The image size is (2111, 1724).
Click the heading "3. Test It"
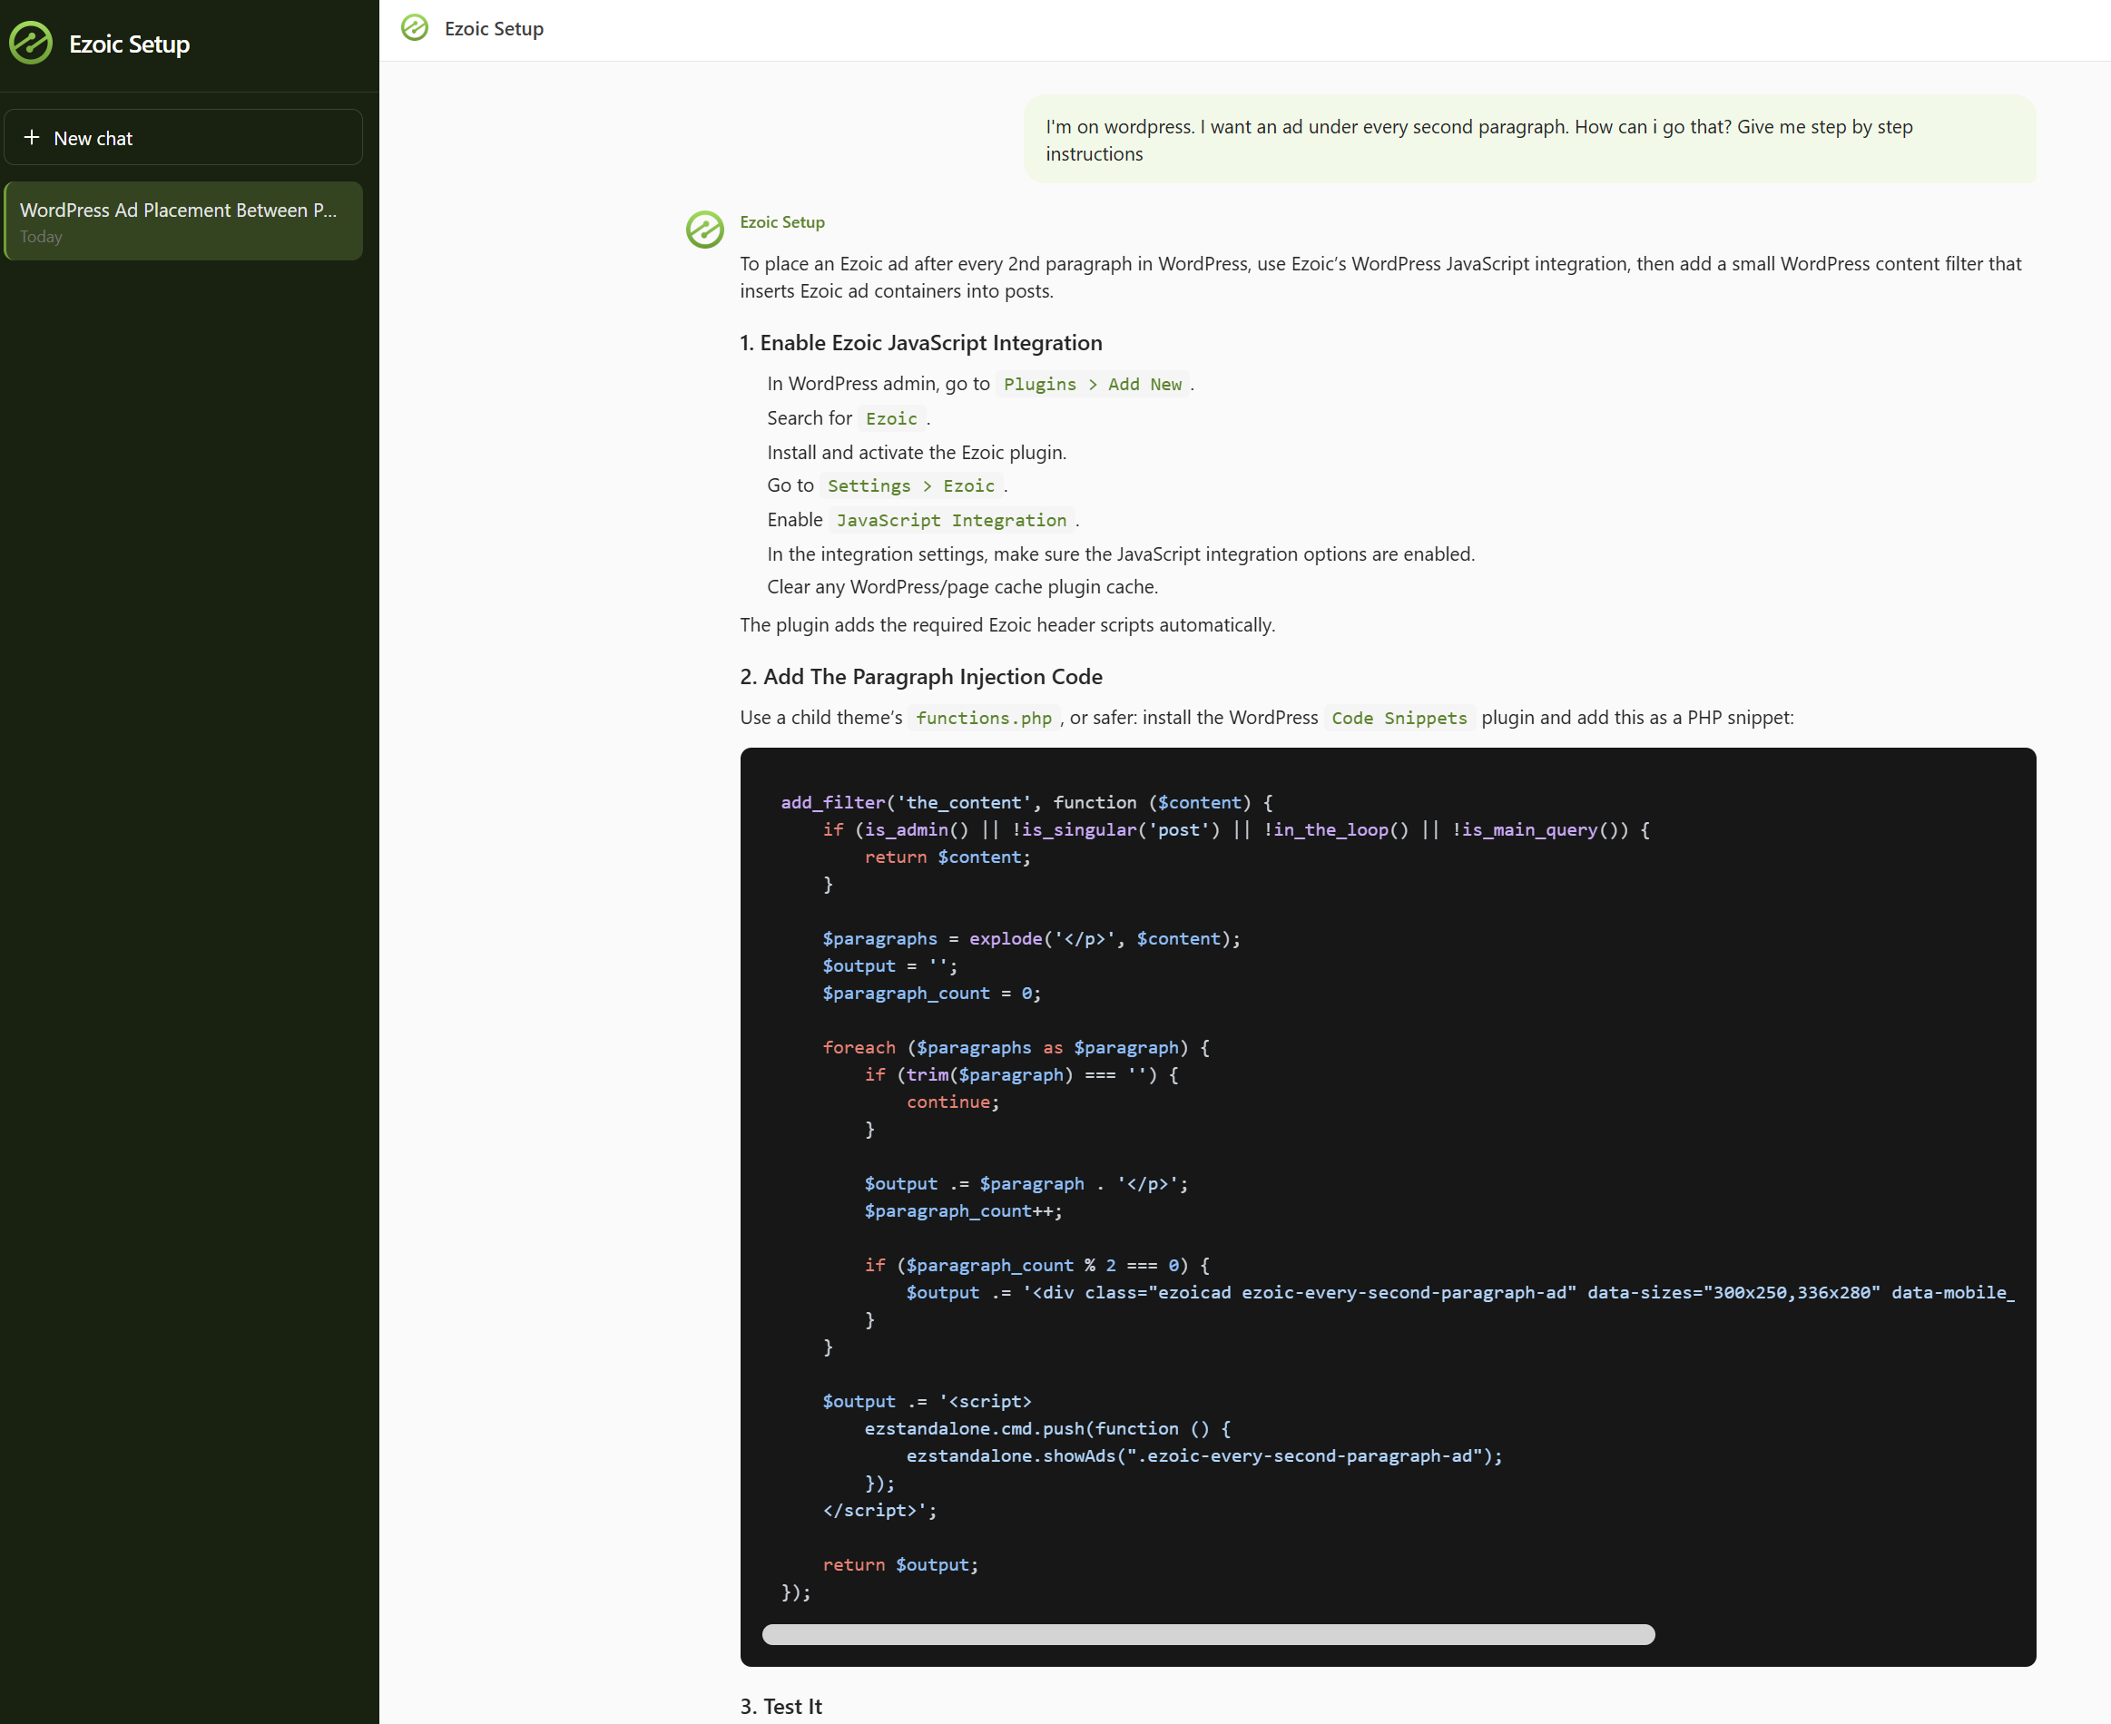click(x=781, y=1706)
